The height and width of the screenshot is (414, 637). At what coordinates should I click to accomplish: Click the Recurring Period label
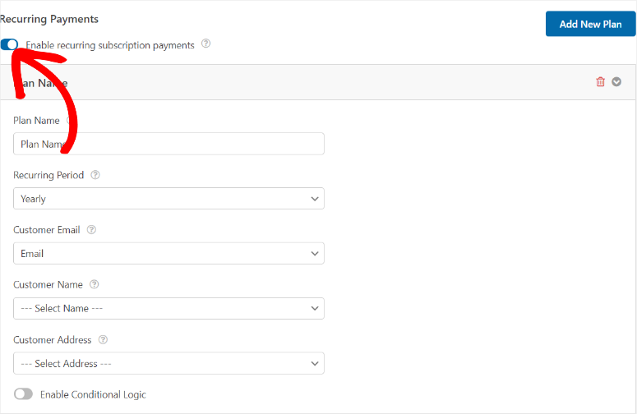tap(48, 175)
